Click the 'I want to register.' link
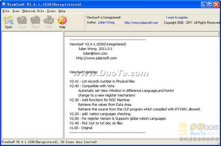Image resolution: width=221 pixels, height=146 pixels. tap(177, 17)
